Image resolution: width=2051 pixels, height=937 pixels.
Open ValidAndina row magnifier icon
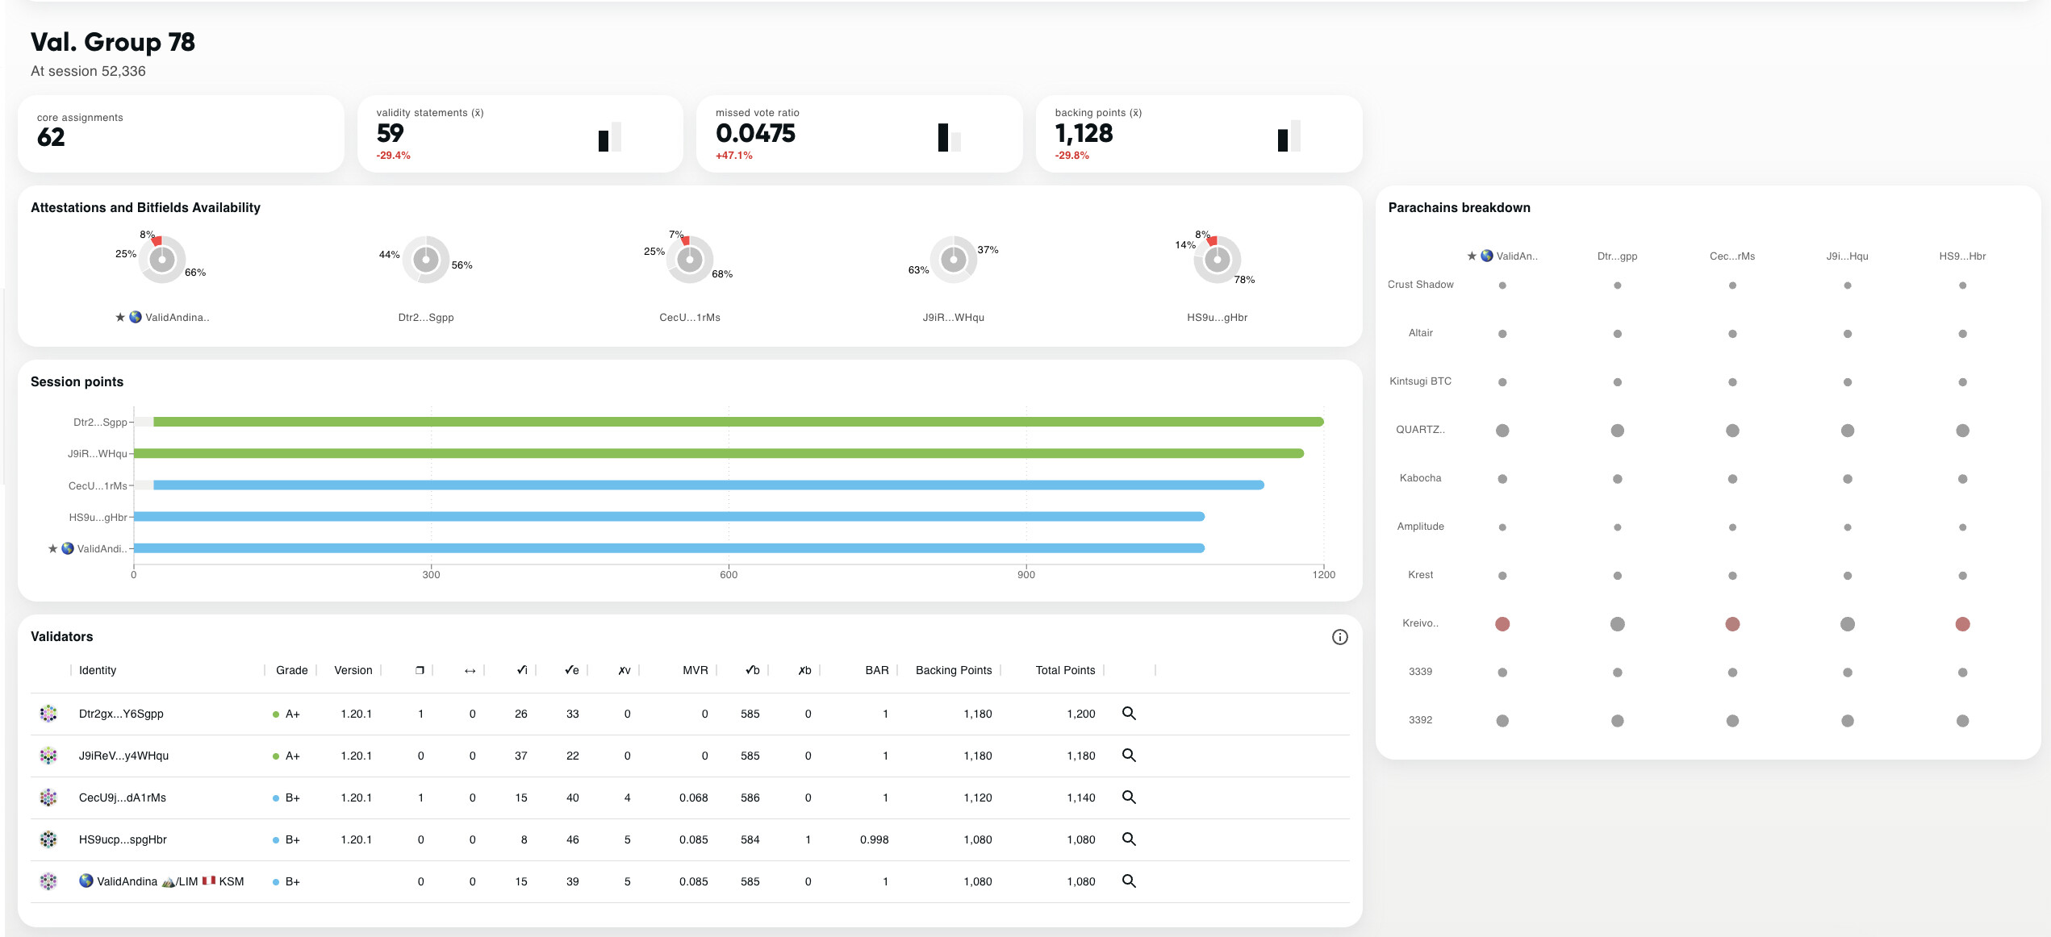click(1129, 881)
